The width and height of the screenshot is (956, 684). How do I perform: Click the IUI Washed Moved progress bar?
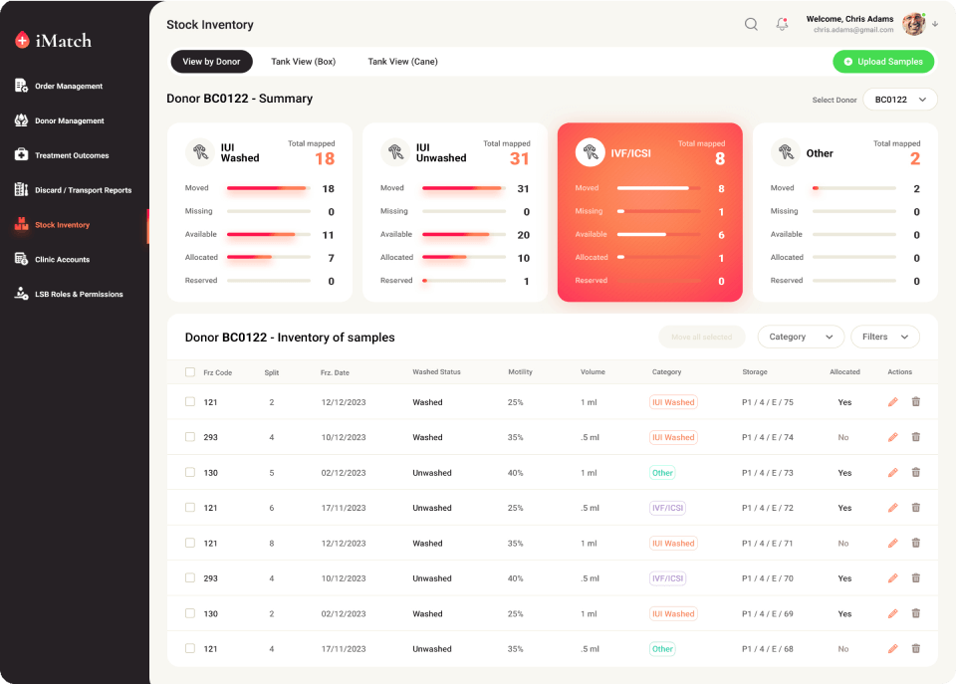[268, 188]
